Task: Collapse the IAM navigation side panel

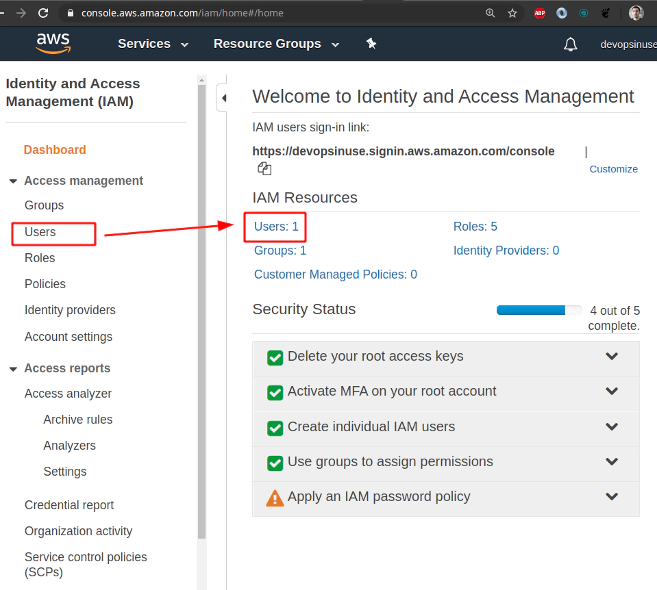Action: pyautogui.click(x=224, y=98)
